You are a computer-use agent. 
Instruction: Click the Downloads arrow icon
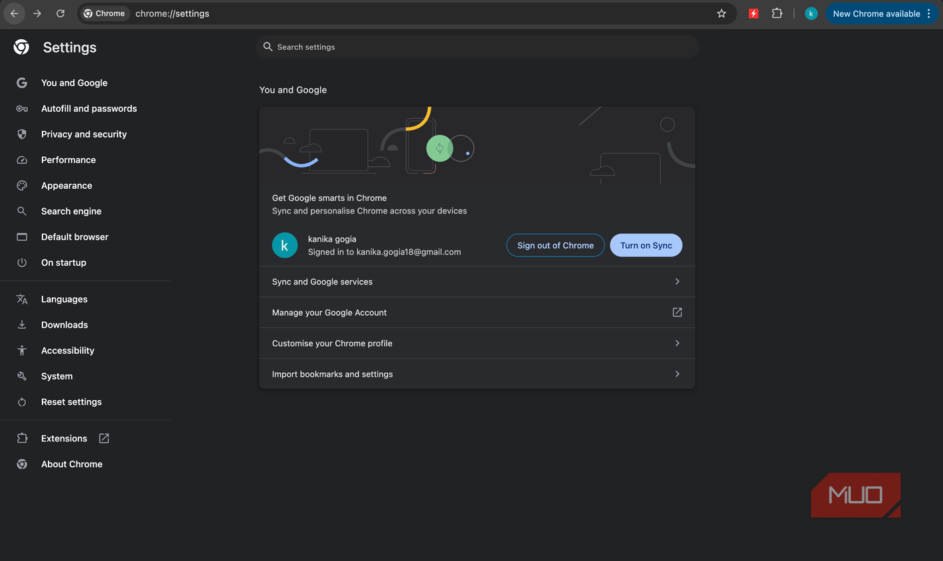pyautogui.click(x=22, y=324)
